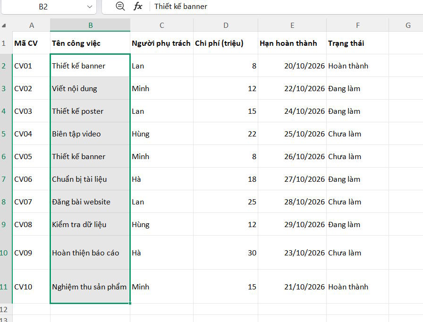Click the Select All triangle corner
Viewport: 423px width, 322px height.
(x=4, y=25)
